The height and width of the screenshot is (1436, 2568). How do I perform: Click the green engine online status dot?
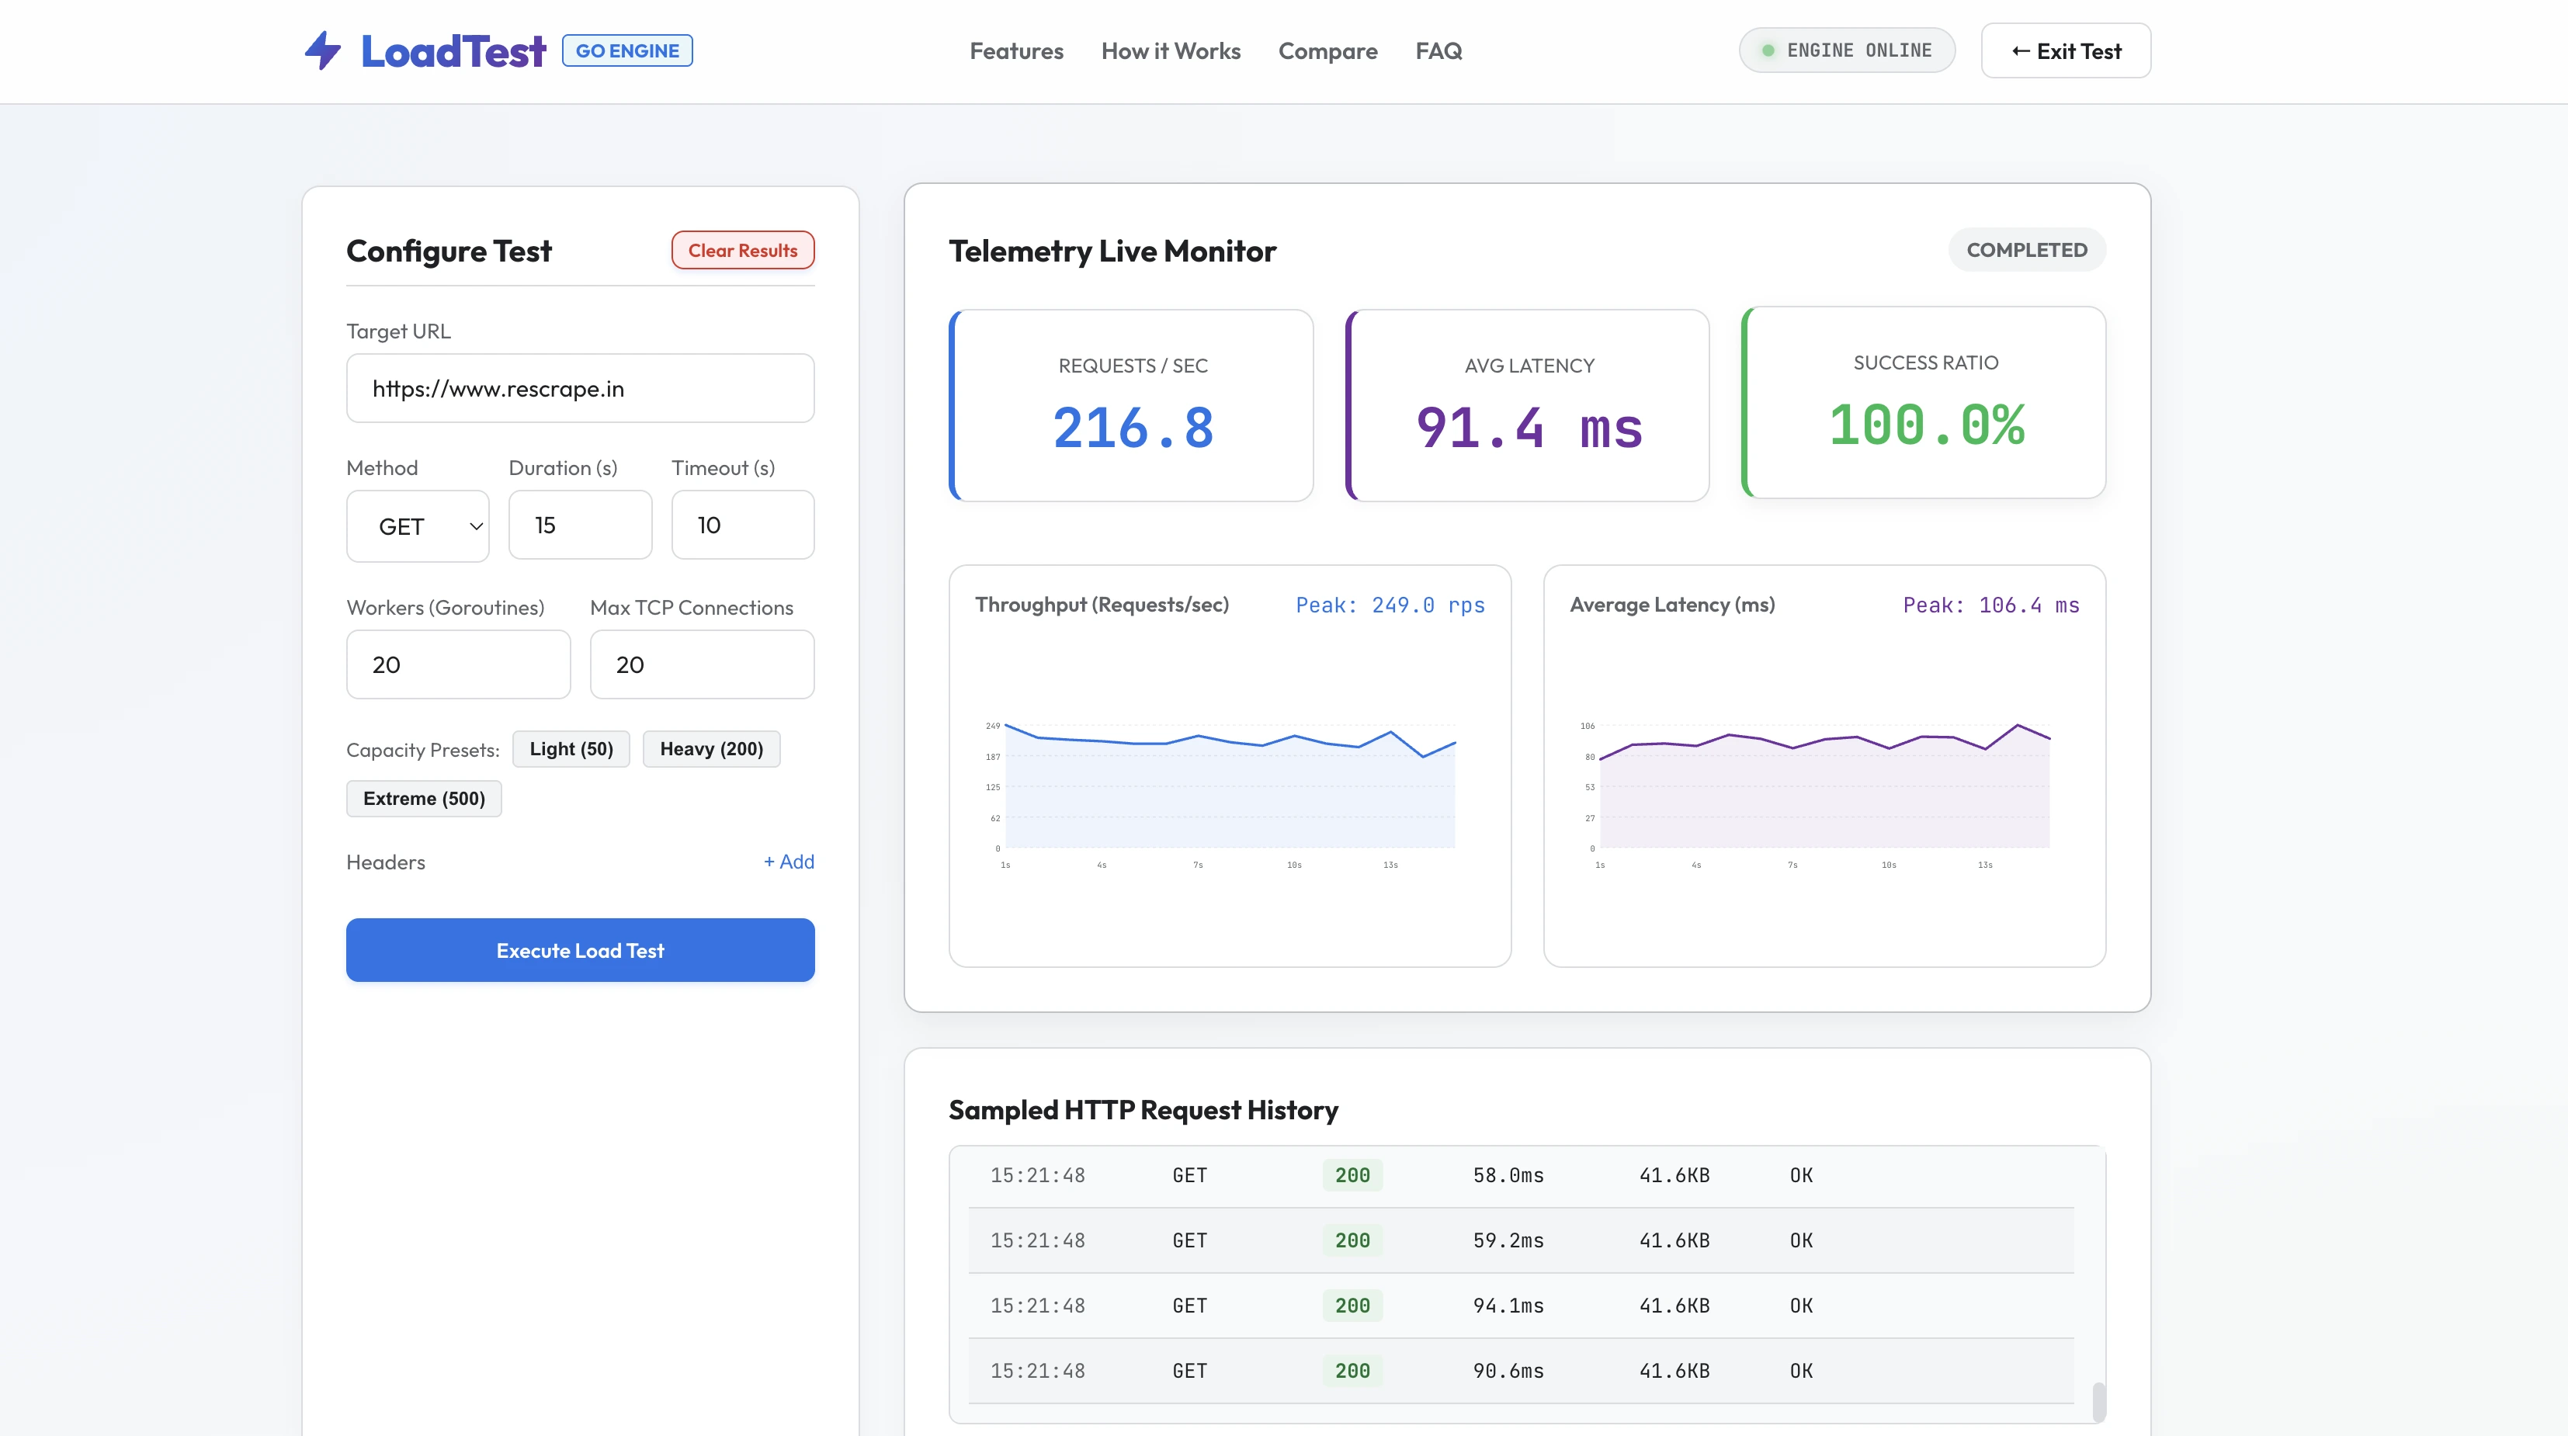pos(1768,50)
